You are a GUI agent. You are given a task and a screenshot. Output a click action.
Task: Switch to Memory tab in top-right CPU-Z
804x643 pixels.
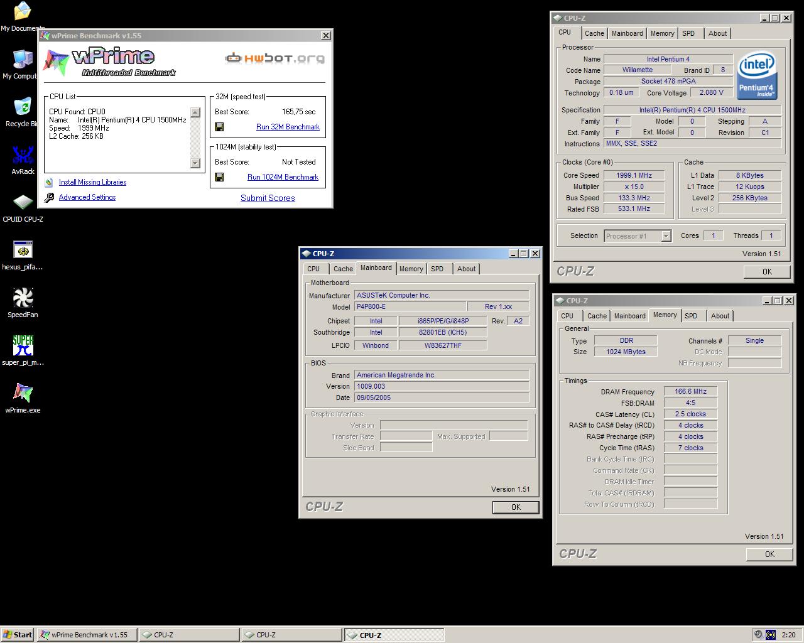(662, 33)
